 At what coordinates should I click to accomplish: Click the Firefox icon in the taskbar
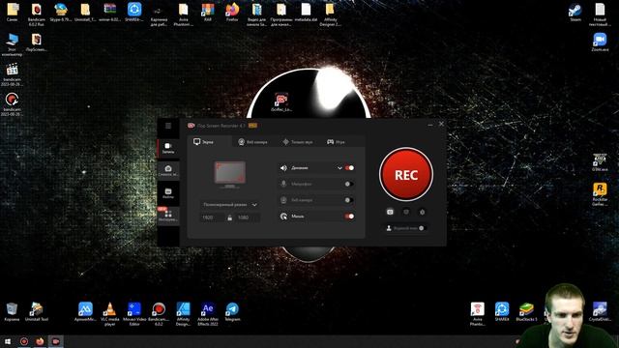coord(40,341)
